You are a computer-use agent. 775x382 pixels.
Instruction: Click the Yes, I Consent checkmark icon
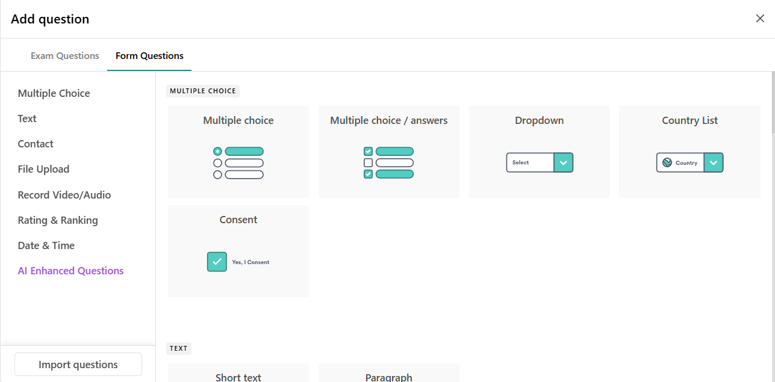pos(217,262)
